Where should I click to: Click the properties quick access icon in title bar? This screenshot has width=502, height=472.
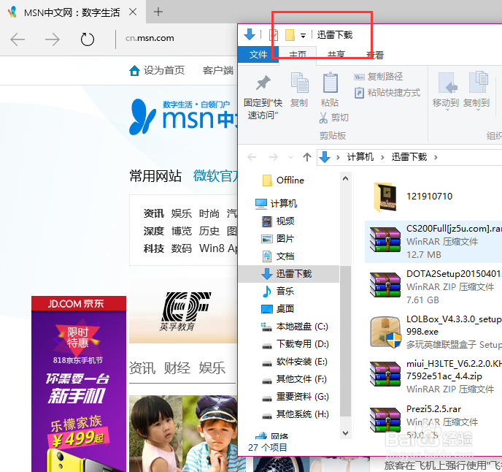(274, 34)
